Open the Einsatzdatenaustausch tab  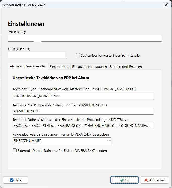[x=90, y=67]
